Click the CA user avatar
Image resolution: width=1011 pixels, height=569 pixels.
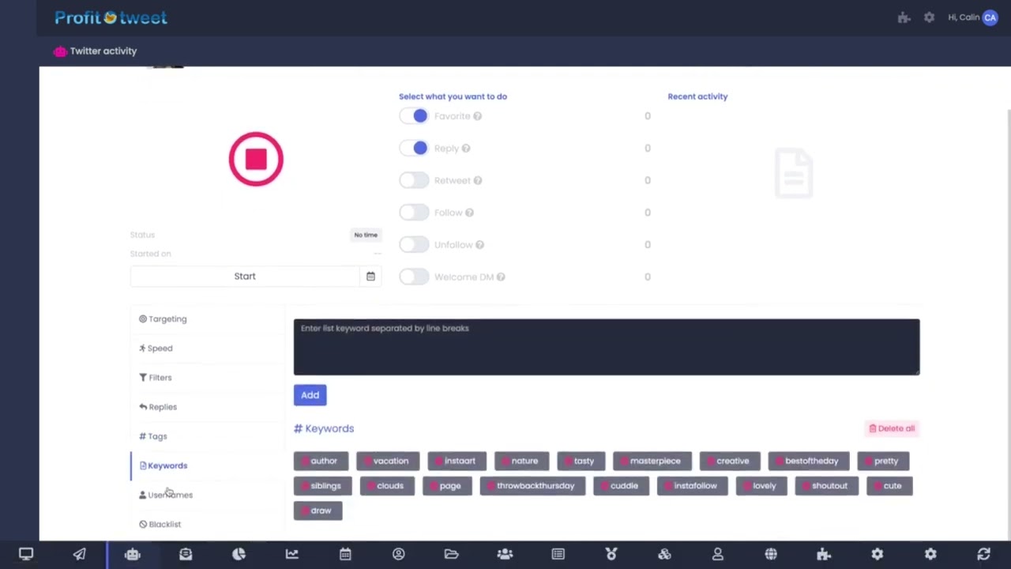pyautogui.click(x=990, y=17)
